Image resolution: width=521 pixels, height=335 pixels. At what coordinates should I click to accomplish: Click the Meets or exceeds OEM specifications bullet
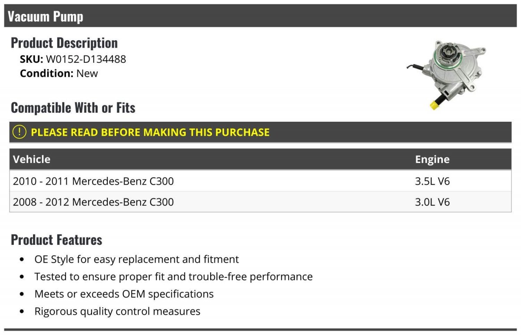click(124, 294)
